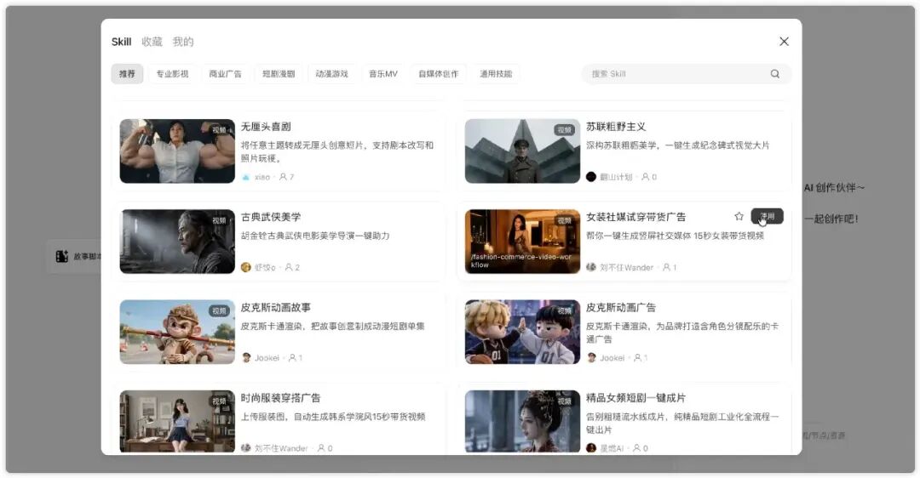
Task: Click the user count icon on 时尚服装穿搭广告
Action: (321, 448)
